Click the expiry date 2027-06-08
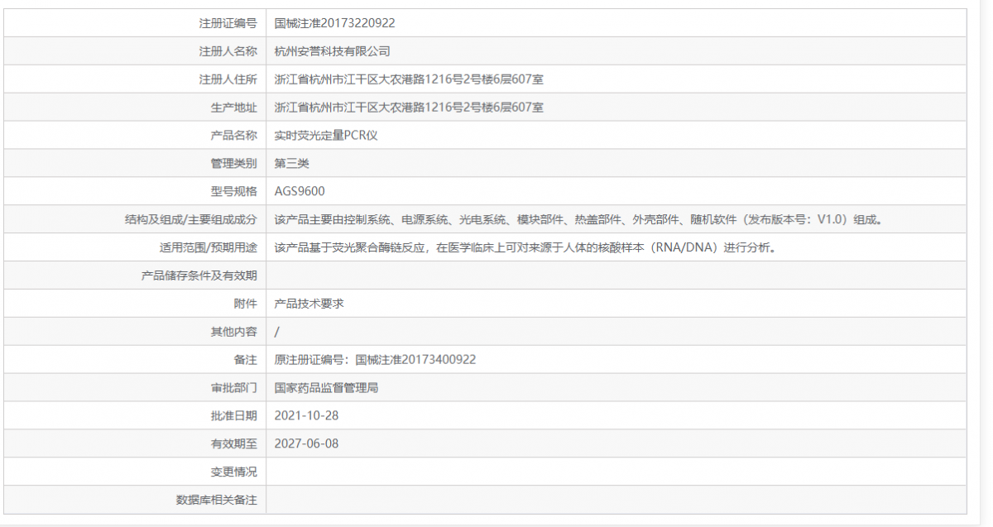Viewport: 993px width, 527px height. pos(307,443)
